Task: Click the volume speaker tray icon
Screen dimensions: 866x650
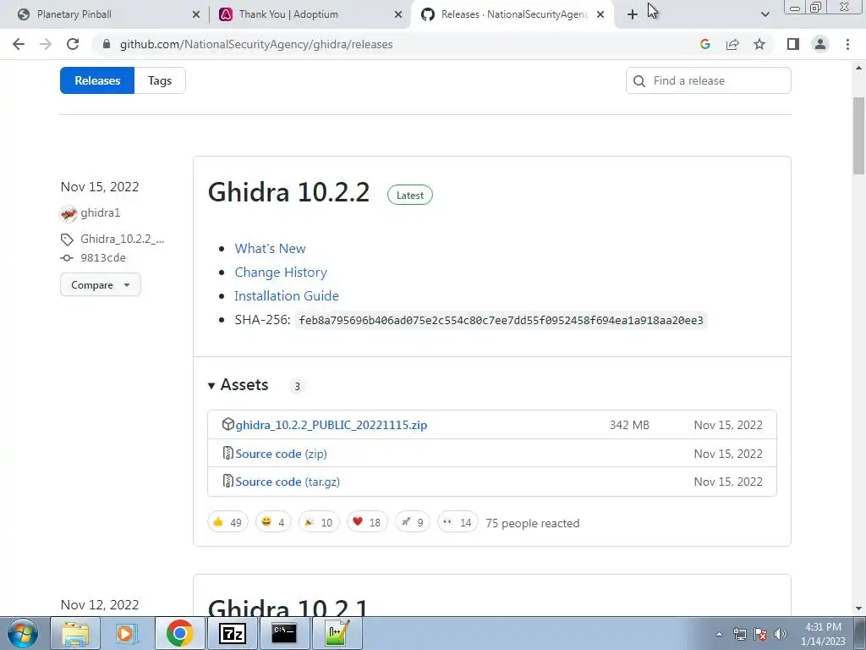Action: point(781,634)
